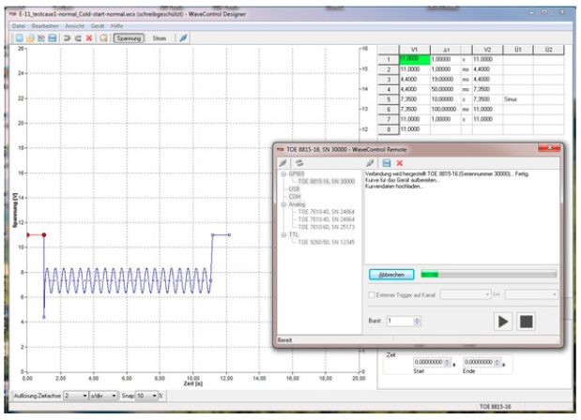Enable Externer Trigger auf Kanal checkbox
The width and height of the screenshot is (581, 420).
click(x=372, y=295)
